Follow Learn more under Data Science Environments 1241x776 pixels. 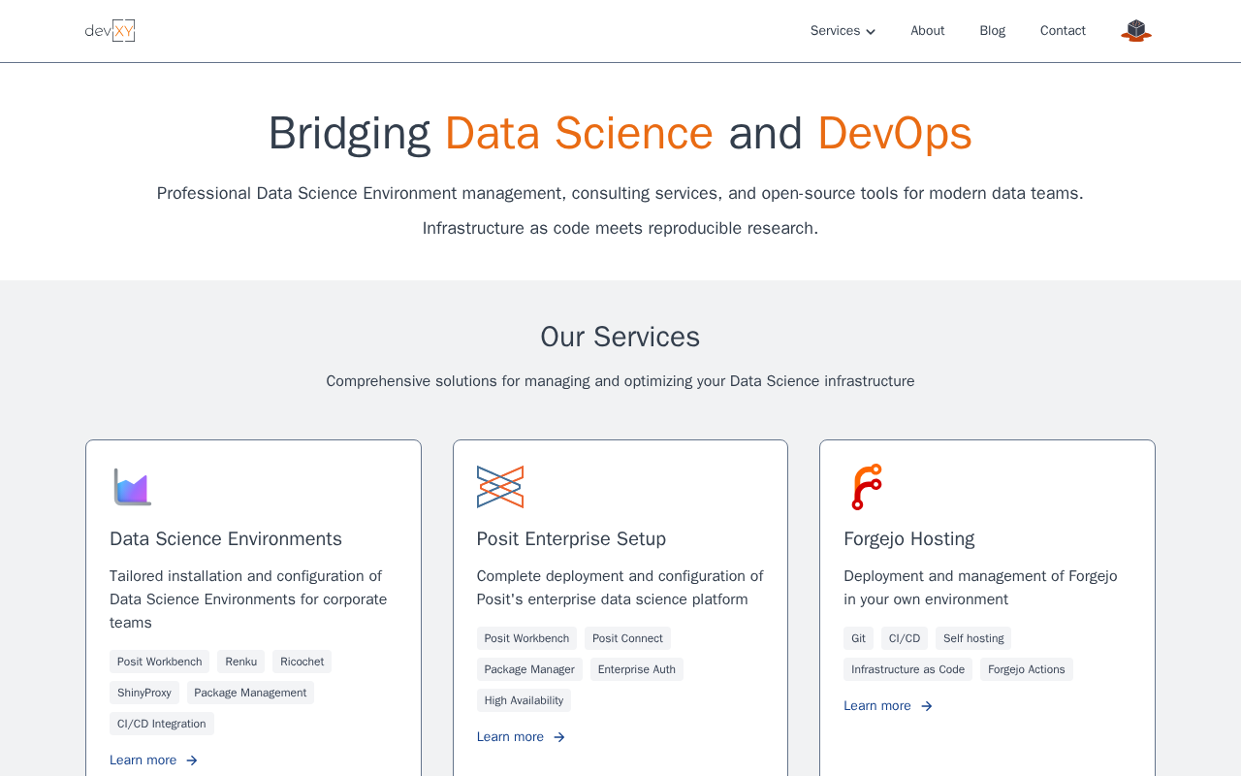143,760
